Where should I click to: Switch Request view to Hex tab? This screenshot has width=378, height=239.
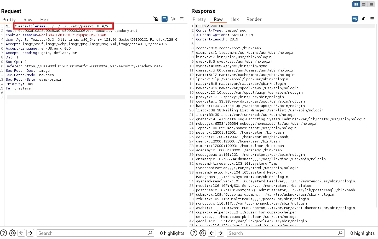click(44, 20)
